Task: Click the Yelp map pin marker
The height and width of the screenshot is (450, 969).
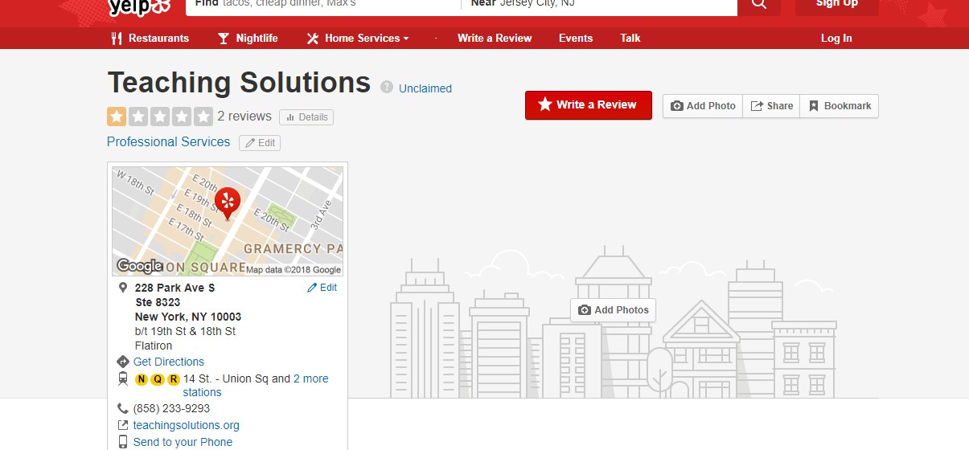Action: pos(228,203)
